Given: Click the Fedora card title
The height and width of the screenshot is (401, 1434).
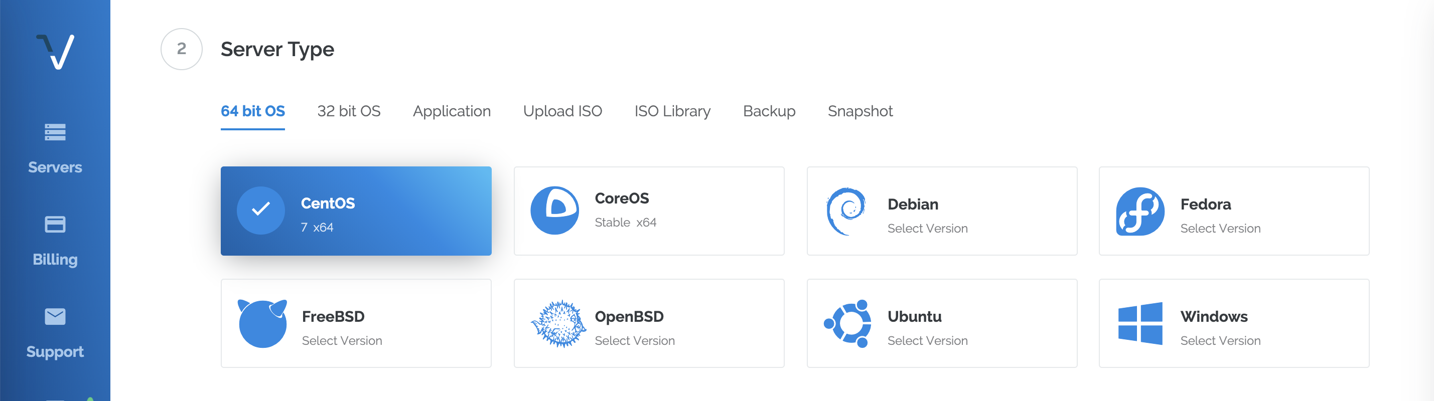Looking at the screenshot, I should point(1205,205).
